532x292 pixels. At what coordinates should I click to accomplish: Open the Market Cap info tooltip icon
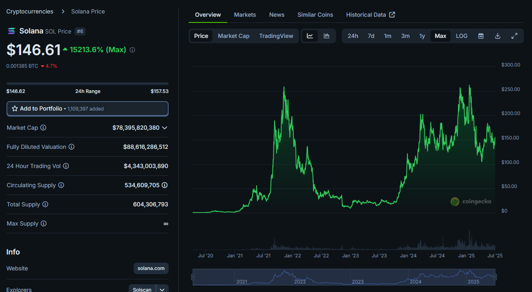[x=43, y=128]
